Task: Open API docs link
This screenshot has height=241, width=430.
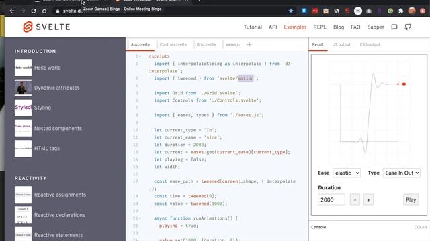Action: (x=273, y=27)
